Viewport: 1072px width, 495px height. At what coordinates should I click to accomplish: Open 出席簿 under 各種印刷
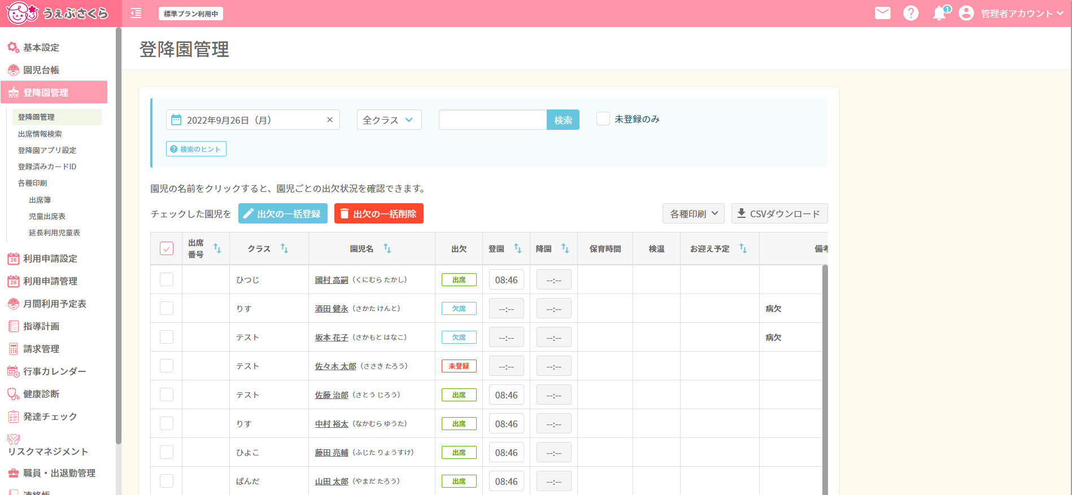pos(40,200)
